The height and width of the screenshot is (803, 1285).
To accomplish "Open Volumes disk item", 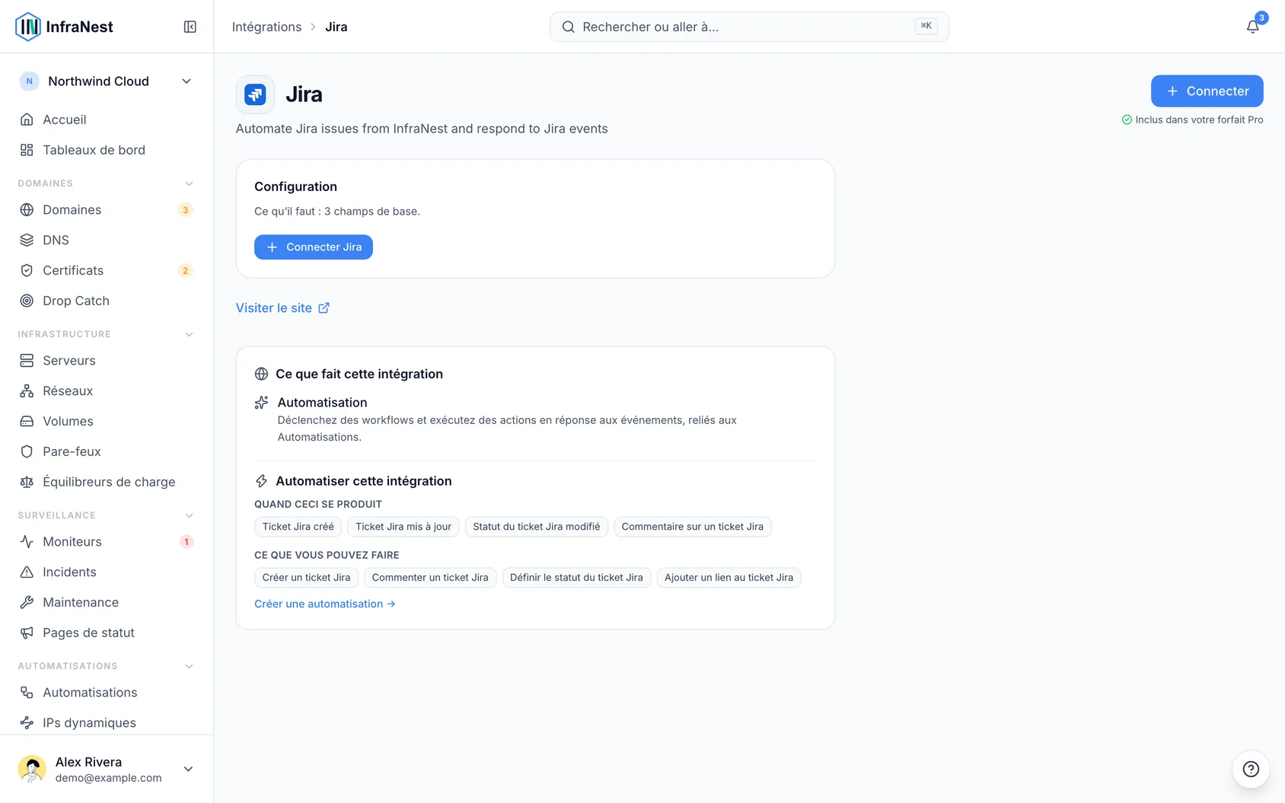I will 105,422.
